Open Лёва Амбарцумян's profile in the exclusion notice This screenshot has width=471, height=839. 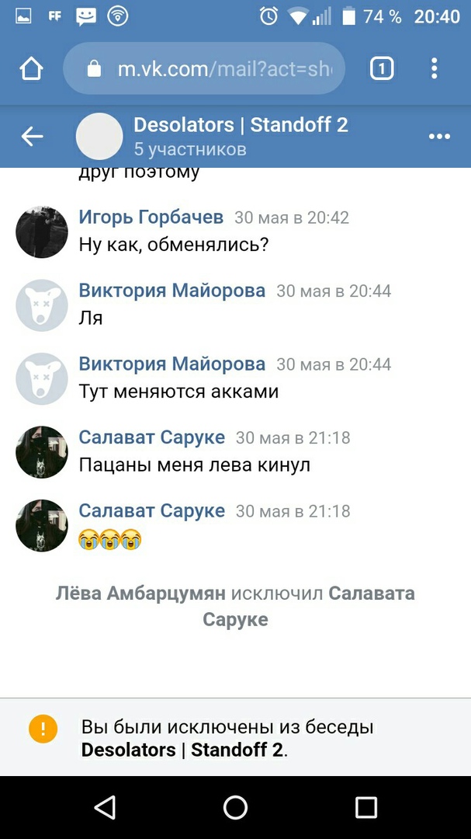coord(140,594)
